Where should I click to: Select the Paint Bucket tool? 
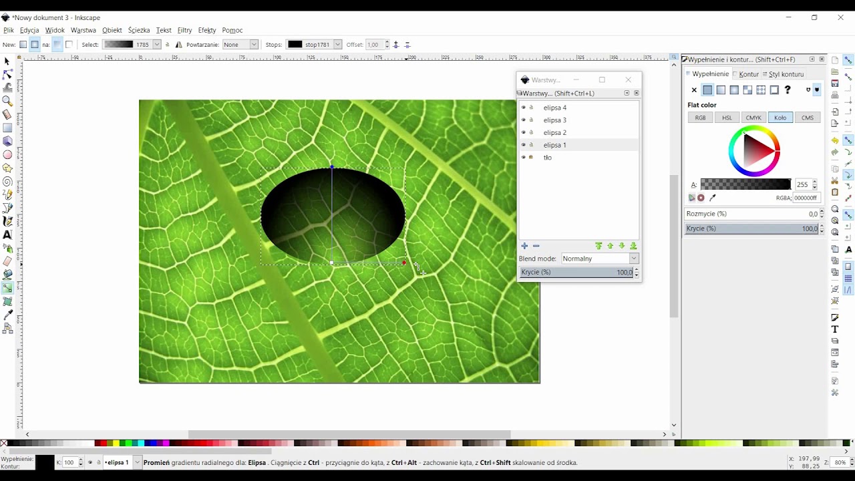7,275
